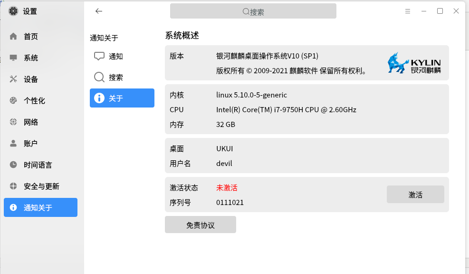The image size is (469, 274).
Task: Switch to the 搜索 sub-page
Action: coord(122,77)
